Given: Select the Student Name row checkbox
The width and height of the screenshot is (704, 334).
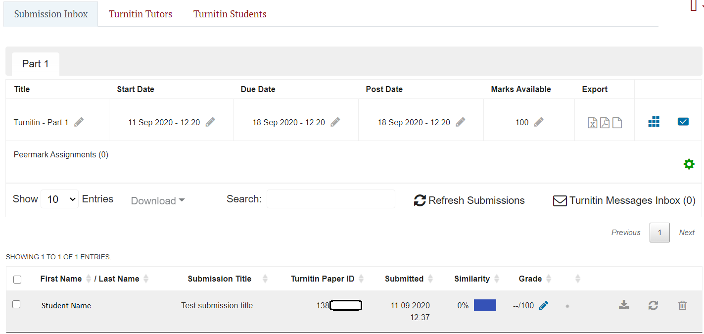Looking at the screenshot, I should point(16,304).
